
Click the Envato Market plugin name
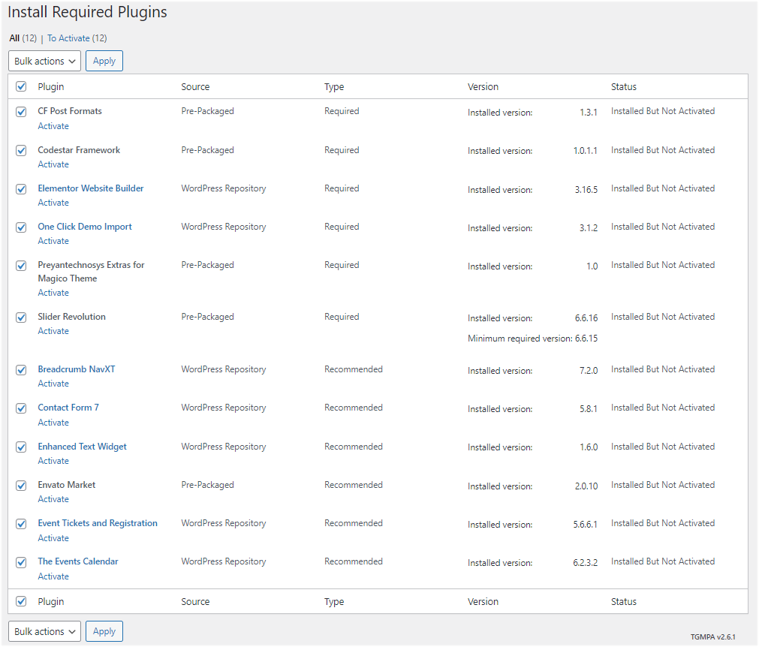coord(67,484)
